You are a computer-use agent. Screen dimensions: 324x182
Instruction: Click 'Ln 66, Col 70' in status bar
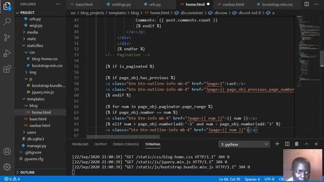tap(229, 179)
